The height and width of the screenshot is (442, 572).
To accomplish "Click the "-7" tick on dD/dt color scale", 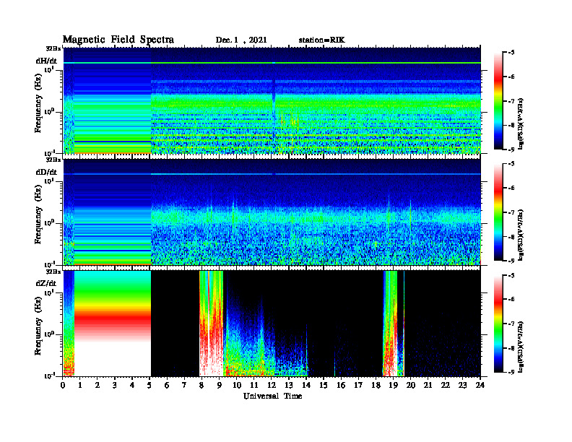I will (511, 212).
